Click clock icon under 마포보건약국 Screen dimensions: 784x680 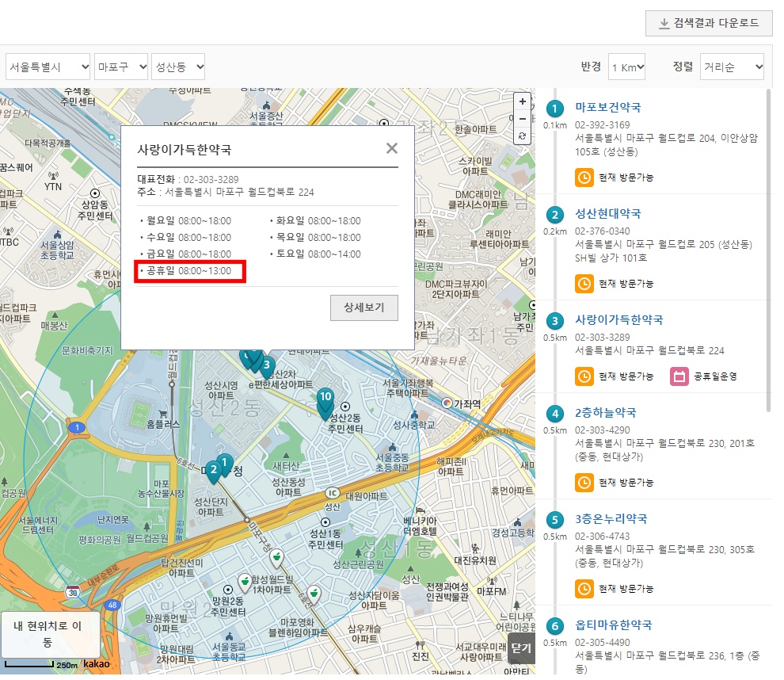[x=584, y=177]
